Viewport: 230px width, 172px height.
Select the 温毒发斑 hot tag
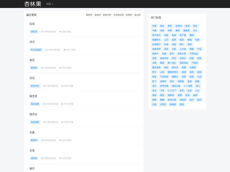[156, 49]
